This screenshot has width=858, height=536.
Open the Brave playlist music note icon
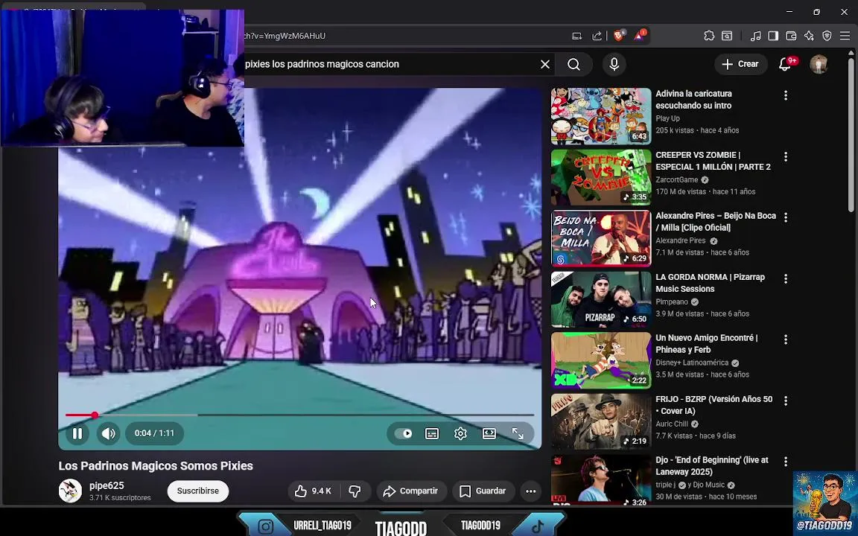755,36
